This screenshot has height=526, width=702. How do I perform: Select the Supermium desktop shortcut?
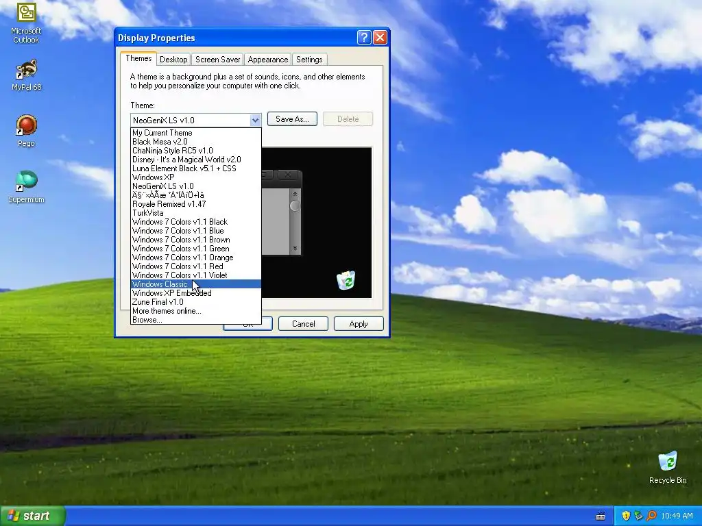[26, 187]
